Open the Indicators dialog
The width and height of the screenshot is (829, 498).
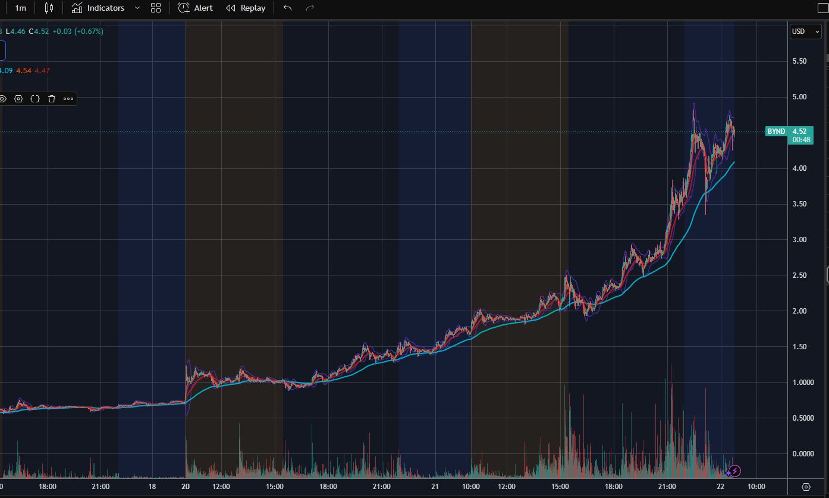[98, 8]
